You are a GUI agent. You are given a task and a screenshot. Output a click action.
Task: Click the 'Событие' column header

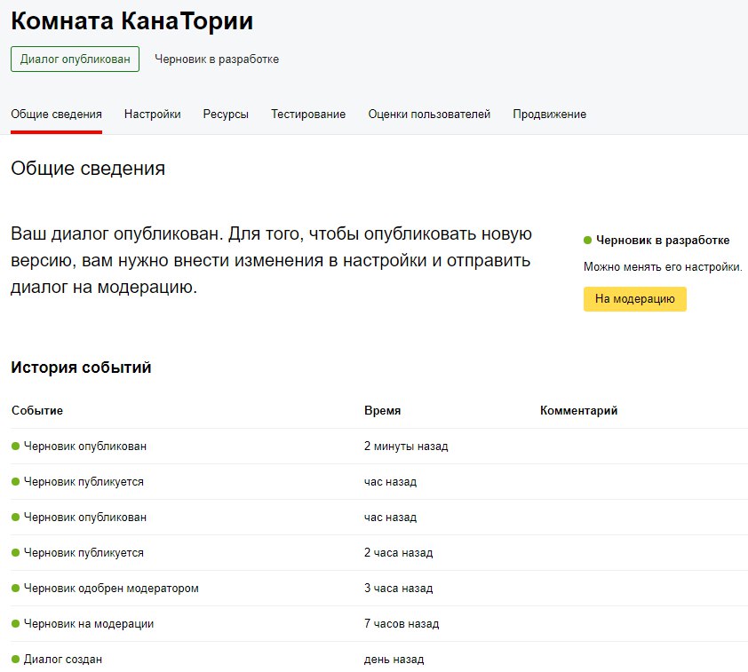point(37,410)
